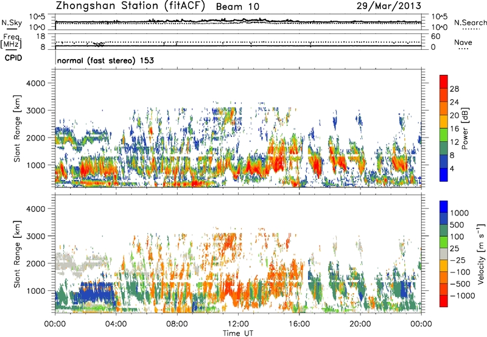Screen dimensions: 487x337
Task: Click the date "29/Mar/2013"
Action: (x=389, y=6)
